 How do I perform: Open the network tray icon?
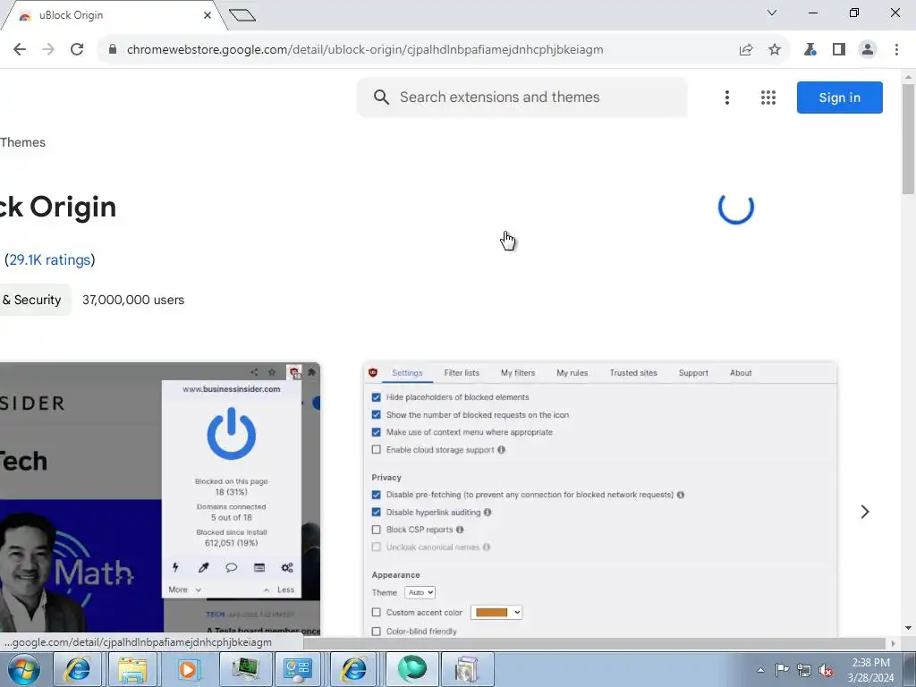[x=804, y=670]
